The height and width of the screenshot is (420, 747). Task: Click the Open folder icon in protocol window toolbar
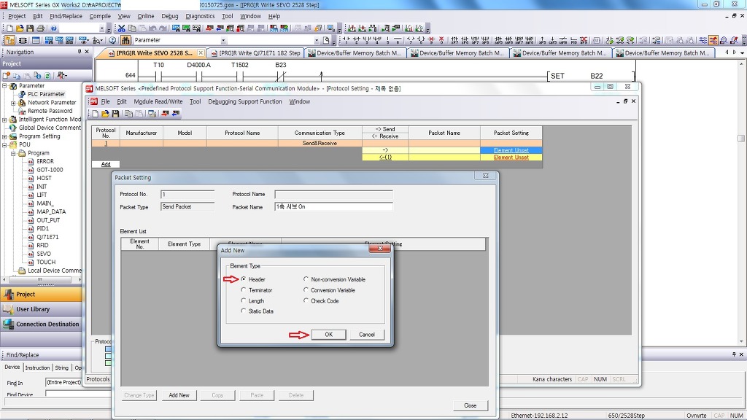(x=105, y=114)
